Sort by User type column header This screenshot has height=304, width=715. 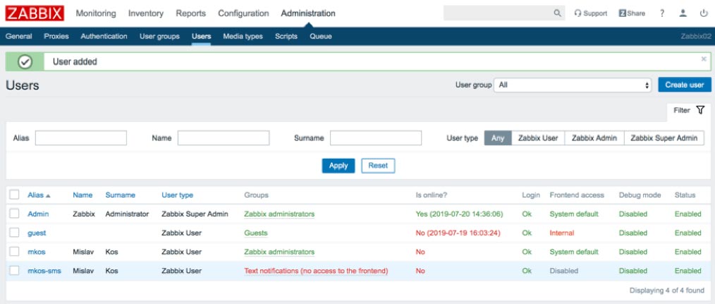coord(178,195)
